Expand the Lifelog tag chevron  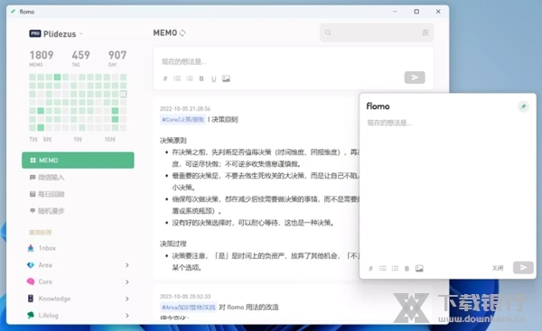[126, 315]
